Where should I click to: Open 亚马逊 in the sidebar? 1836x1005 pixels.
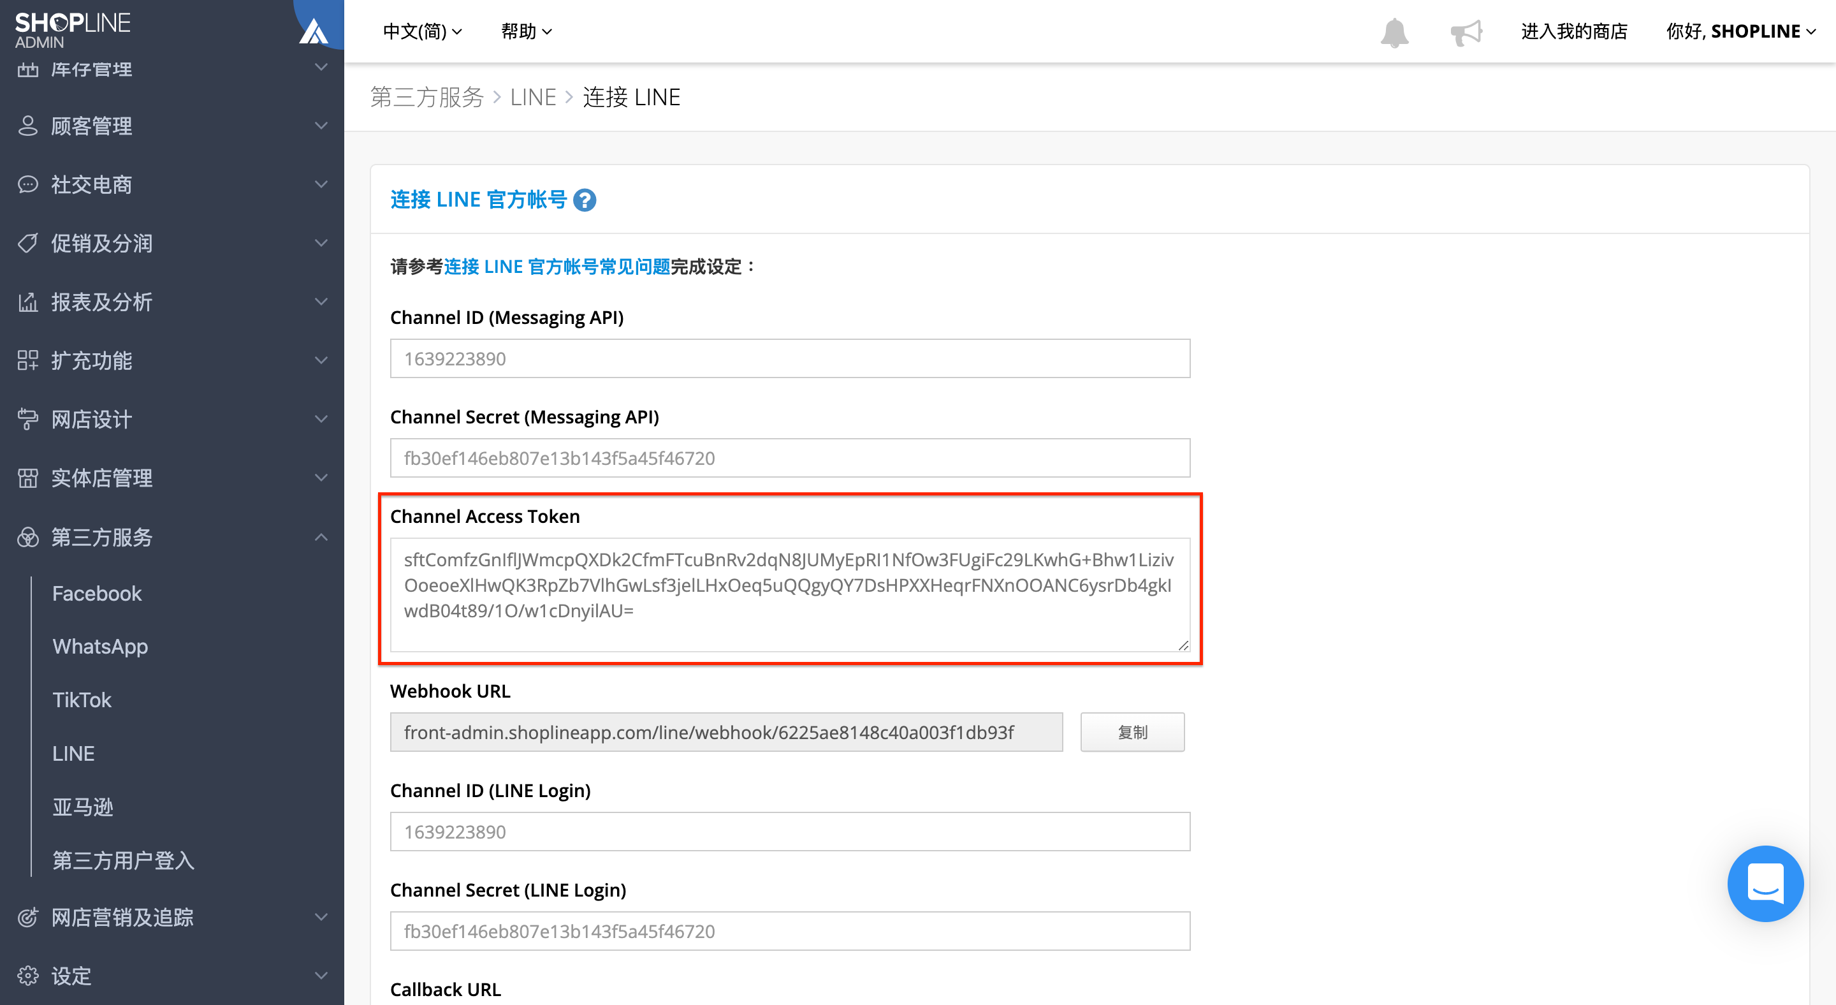click(83, 807)
